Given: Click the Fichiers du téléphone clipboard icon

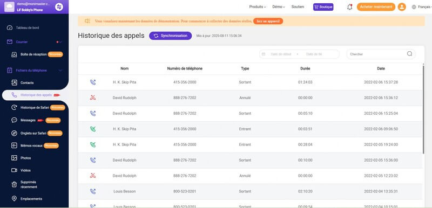Looking at the screenshot, I should point(10,71).
